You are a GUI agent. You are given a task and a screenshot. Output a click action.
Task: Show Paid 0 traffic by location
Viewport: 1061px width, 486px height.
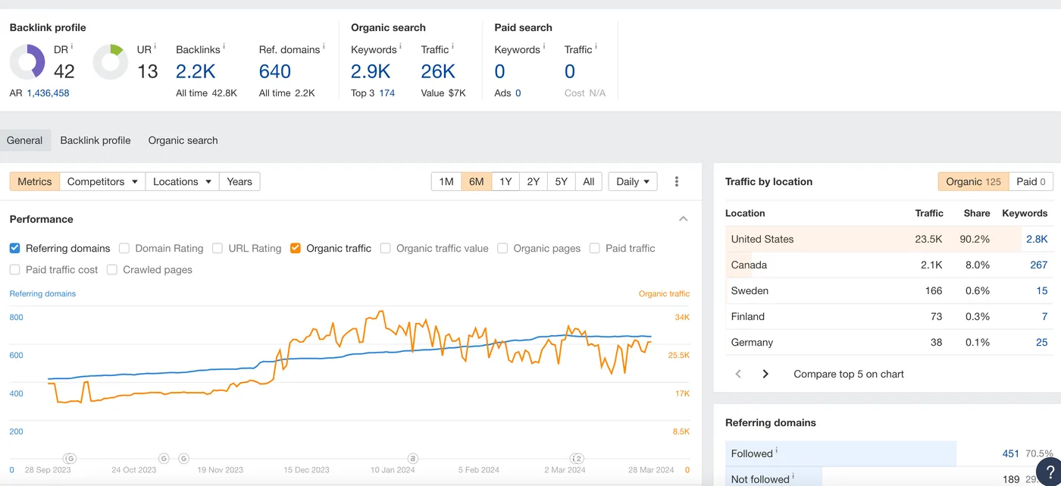click(x=1031, y=182)
